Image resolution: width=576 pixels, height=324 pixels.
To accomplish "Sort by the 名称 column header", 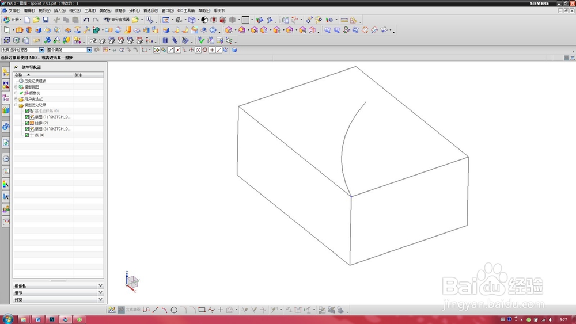I will tap(43, 75).
